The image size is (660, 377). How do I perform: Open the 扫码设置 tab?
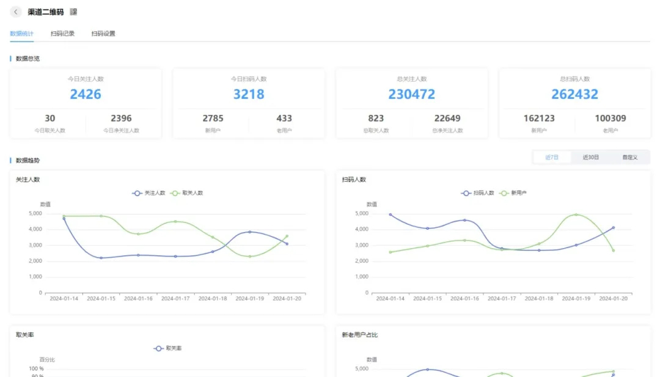[x=103, y=34]
